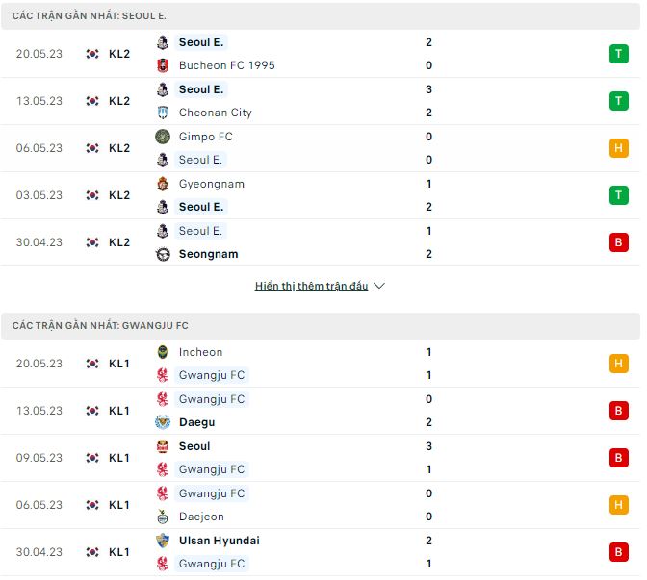Viewport: 647px width, 580px height.
Task: Click the KL2 league label on 13.05.23 row
Action: click(x=119, y=101)
